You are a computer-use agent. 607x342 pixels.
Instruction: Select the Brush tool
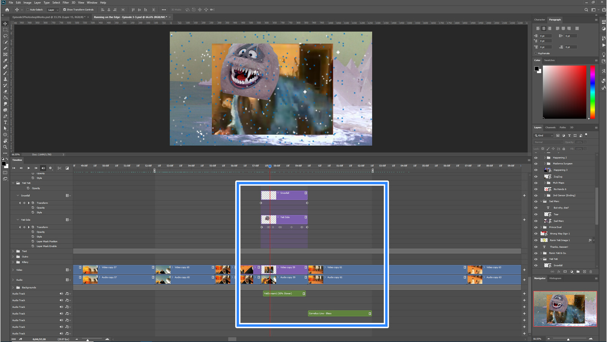[5, 73]
